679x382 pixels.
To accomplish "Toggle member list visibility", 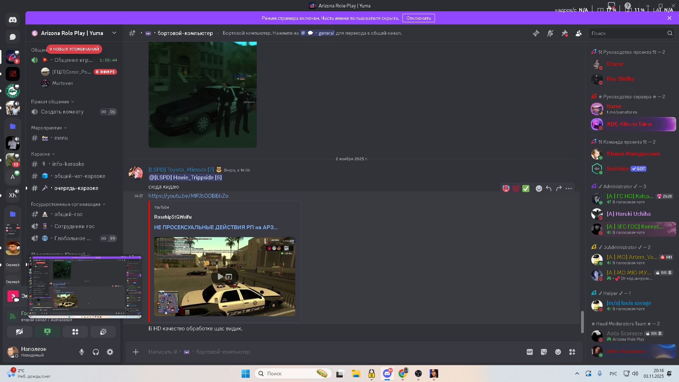I will tap(579, 33).
